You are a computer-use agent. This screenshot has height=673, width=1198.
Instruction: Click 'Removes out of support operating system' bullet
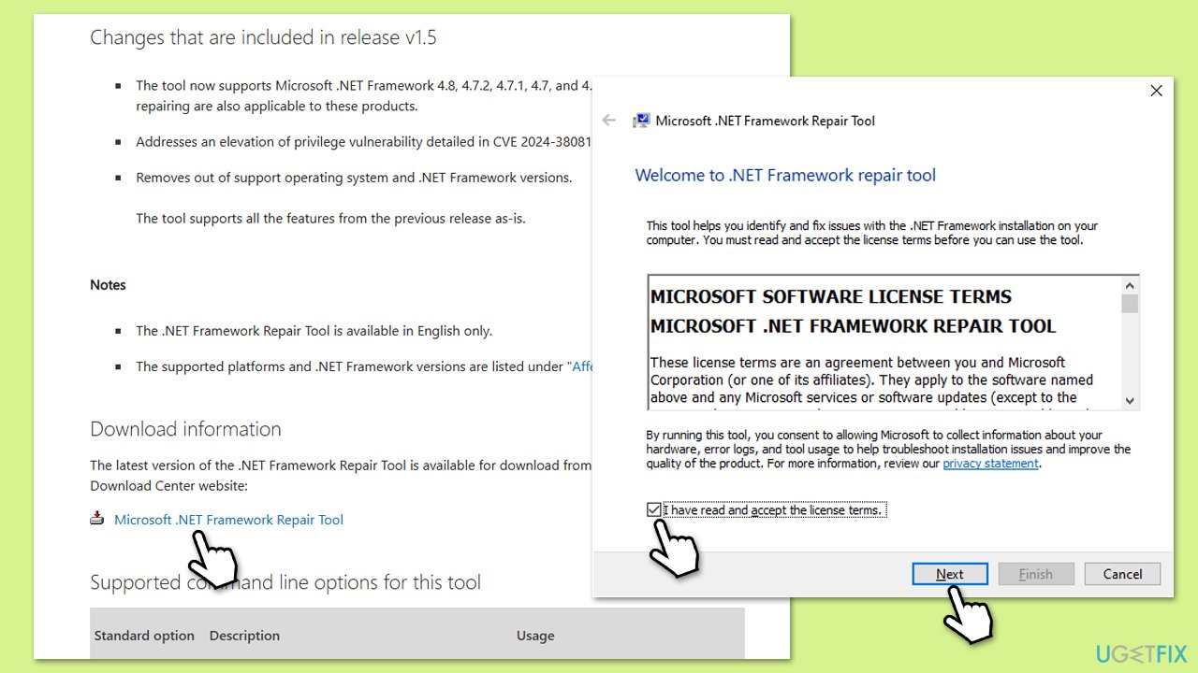pos(354,178)
